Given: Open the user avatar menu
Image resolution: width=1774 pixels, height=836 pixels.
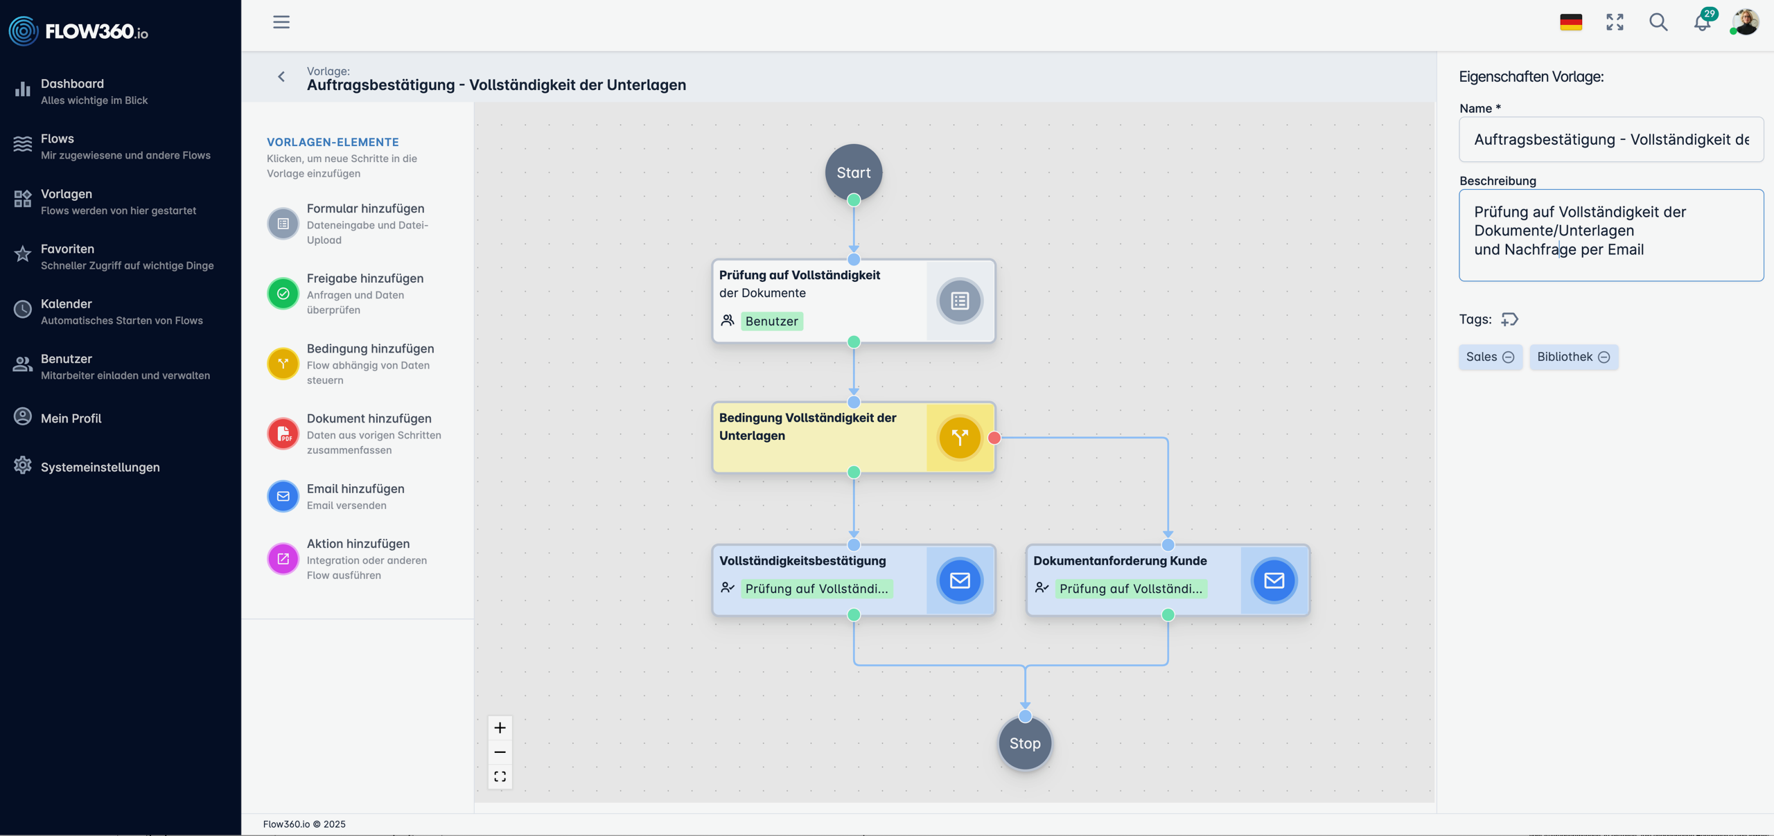Looking at the screenshot, I should [x=1745, y=22].
